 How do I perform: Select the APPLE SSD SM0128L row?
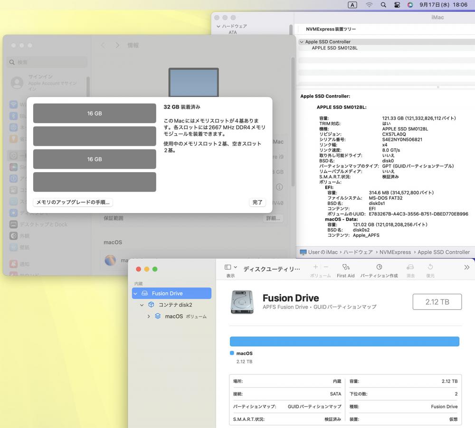[334, 48]
